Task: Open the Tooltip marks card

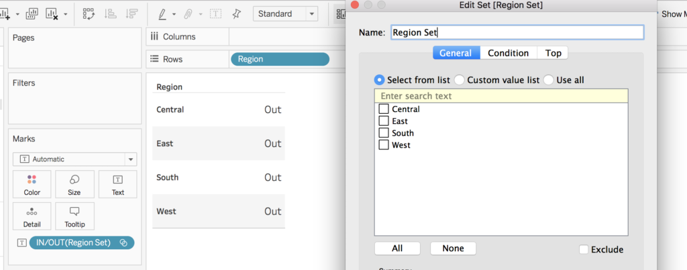Action: pyautogui.click(x=74, y=216)
